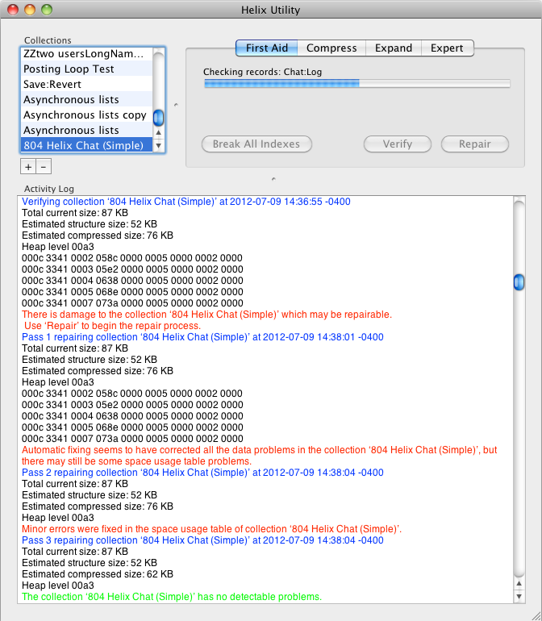The image size is (542, 621).
Task: Click the Repair button
Action: (475, 144)
